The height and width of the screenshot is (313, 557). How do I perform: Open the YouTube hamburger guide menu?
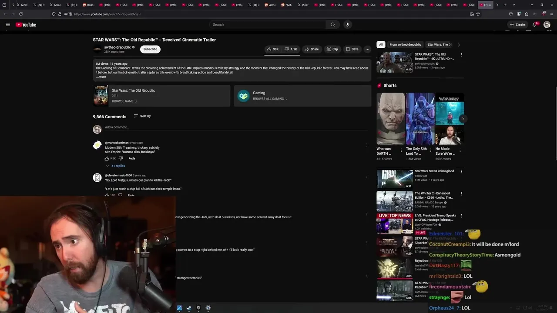coord(7,25)
